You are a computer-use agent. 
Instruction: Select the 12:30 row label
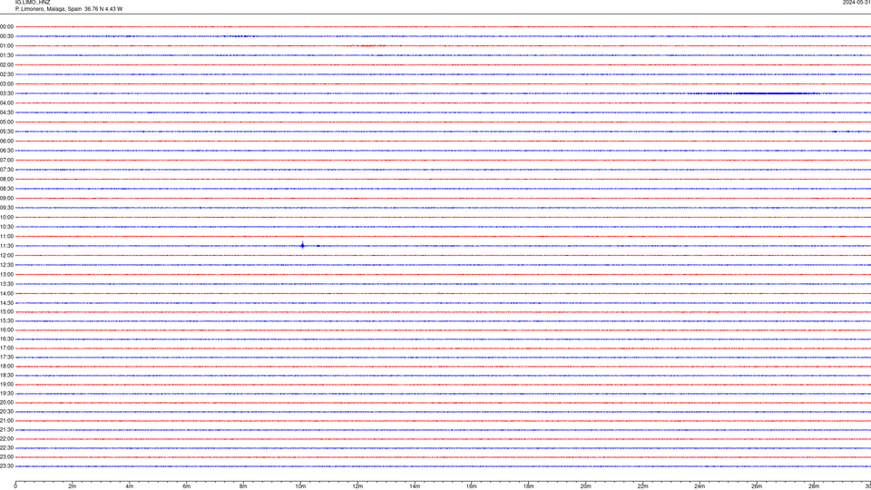click(6, 265)
